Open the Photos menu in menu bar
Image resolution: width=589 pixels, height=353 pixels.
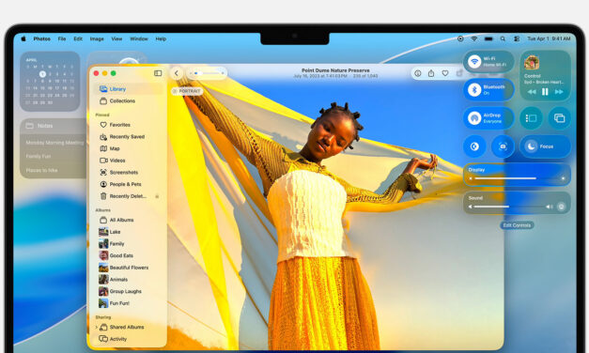pyautogui.click(x=41, y=38)
